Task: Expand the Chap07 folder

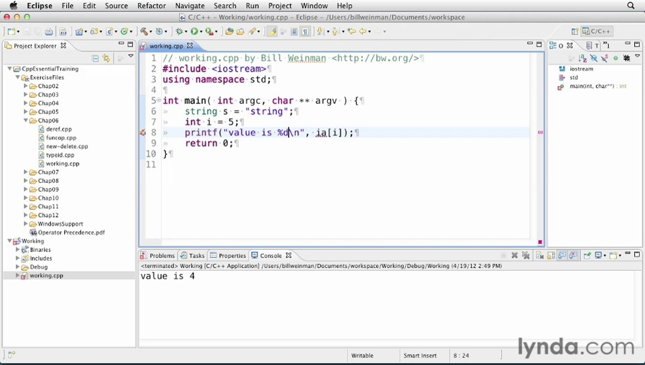Action: (x=26, y=172)
